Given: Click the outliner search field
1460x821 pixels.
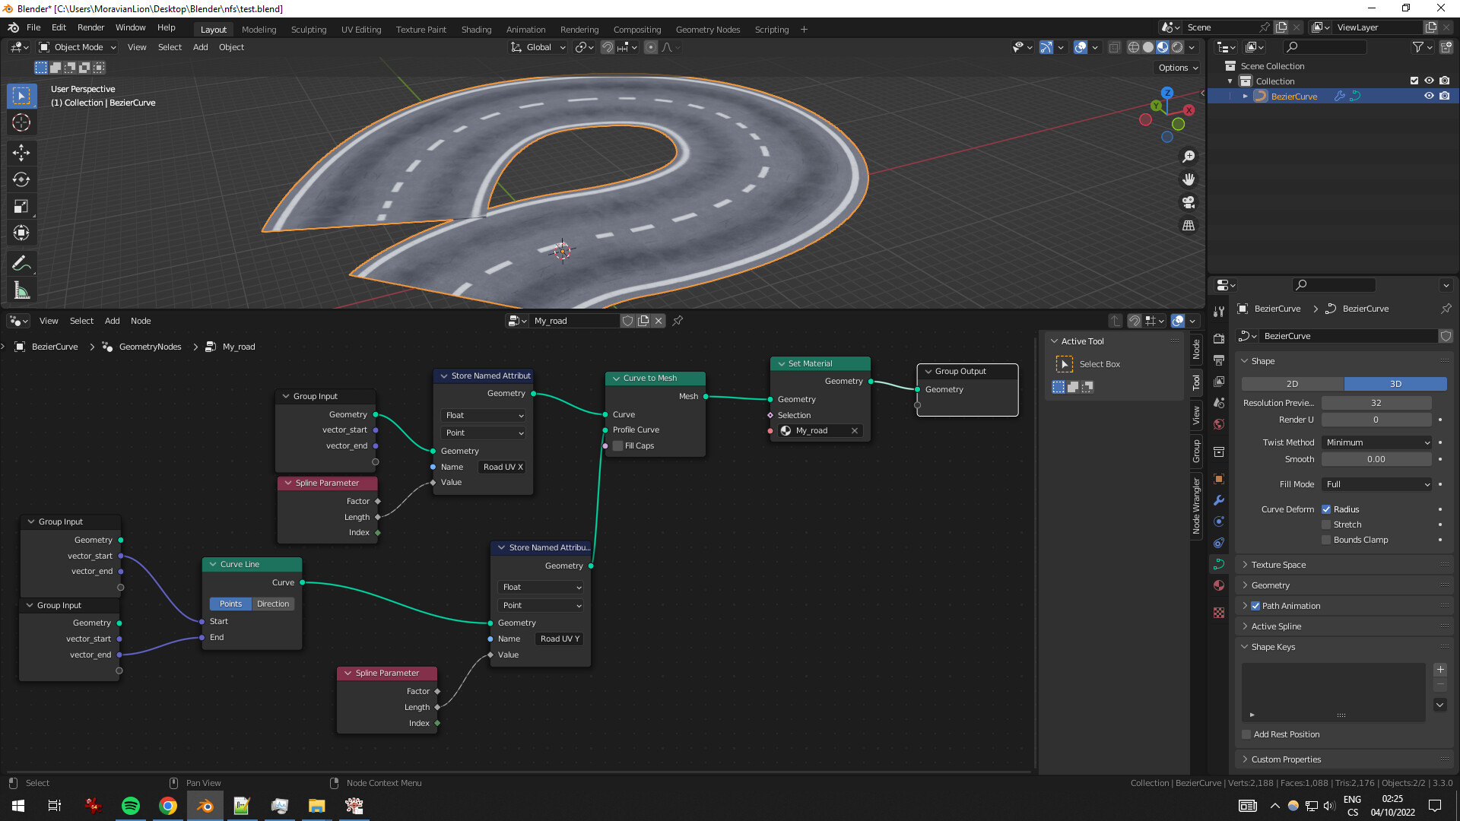Looking at the screenshot, I should (1325, 47).
